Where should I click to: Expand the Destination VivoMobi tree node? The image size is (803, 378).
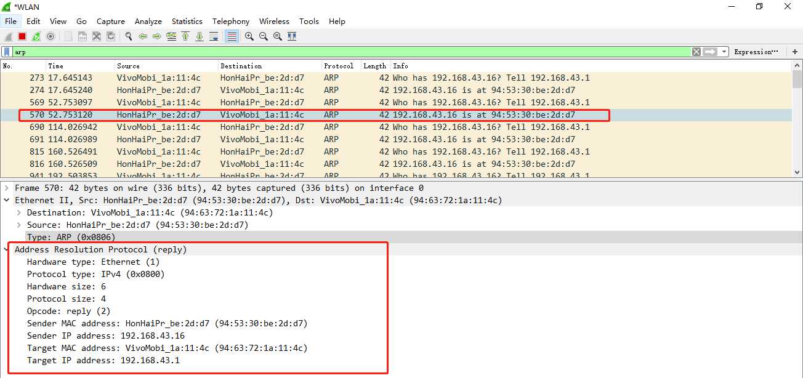19,212
